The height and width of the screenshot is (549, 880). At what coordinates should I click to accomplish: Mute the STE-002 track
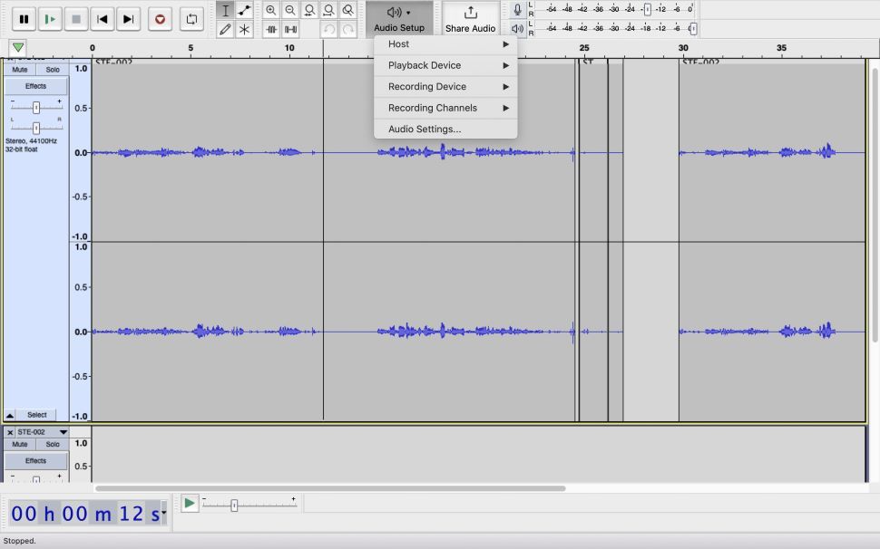tap(19, 444)
